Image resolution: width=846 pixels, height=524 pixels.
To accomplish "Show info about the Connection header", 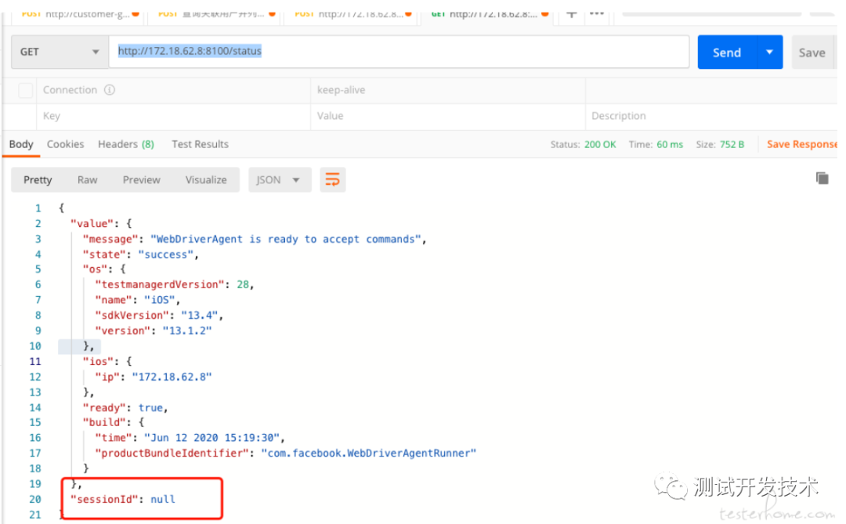I will [110, 89].
